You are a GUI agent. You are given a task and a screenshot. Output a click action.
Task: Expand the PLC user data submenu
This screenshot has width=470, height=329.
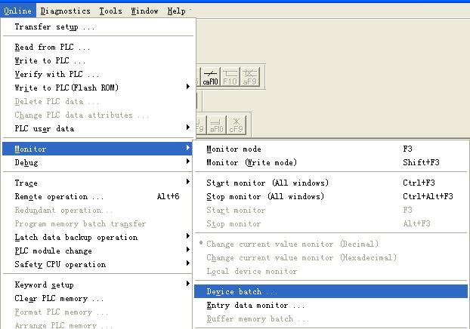point(98,128)
